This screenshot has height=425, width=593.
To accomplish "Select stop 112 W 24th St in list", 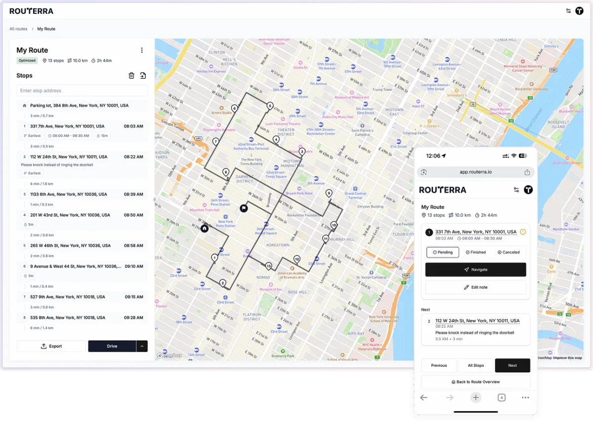I will [82, 157].
